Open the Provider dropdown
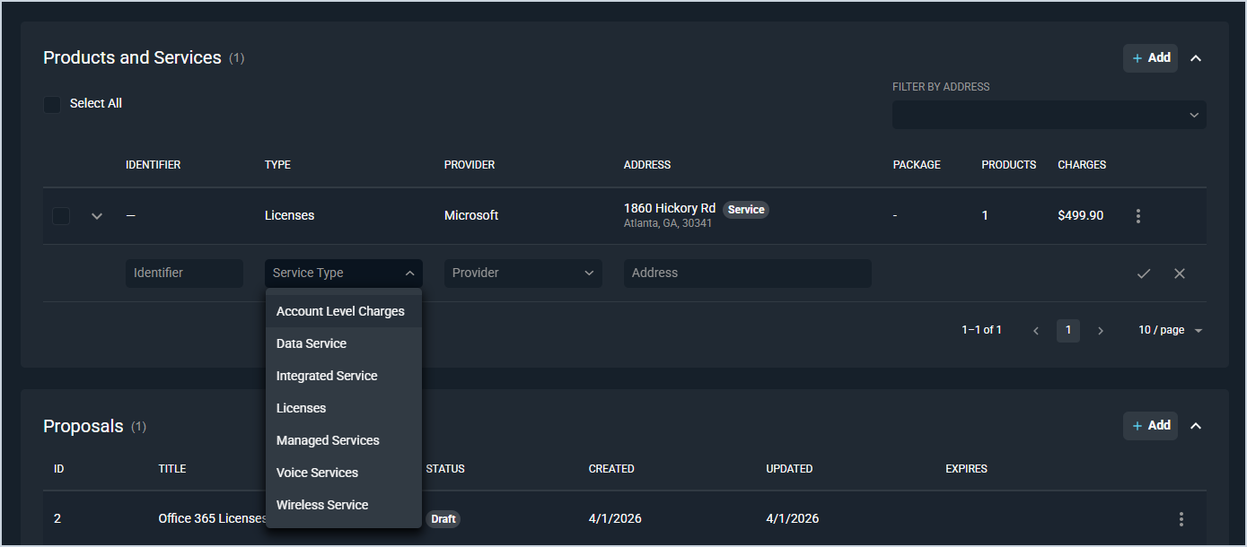 tap(523, 273)
